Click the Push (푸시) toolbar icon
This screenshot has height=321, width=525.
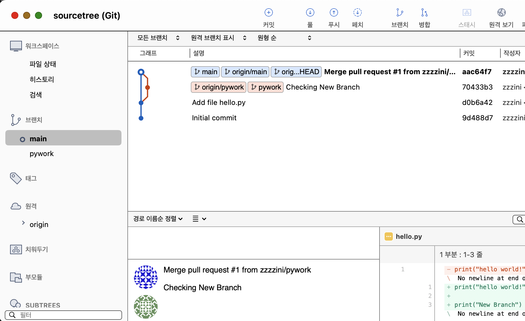334,12
